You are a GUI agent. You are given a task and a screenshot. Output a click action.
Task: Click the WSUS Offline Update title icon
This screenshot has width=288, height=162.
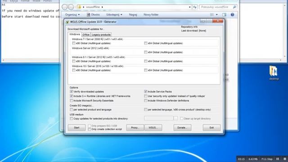(x=67, y=22)
